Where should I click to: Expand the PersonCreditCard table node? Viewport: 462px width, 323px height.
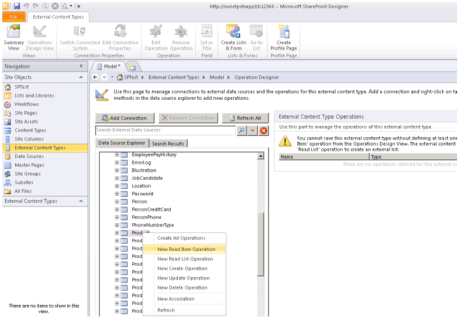(117, 209)
